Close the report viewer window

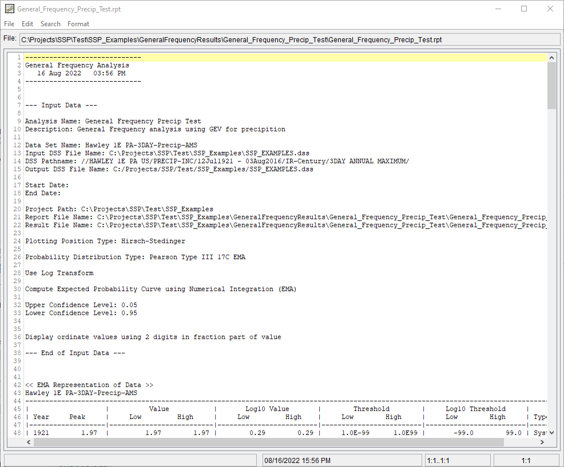(x=550, y=9)
